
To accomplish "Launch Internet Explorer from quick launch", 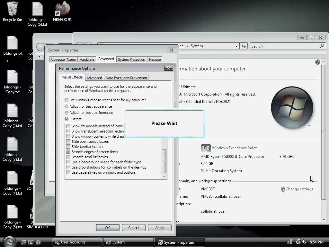I will coord(38,242).
